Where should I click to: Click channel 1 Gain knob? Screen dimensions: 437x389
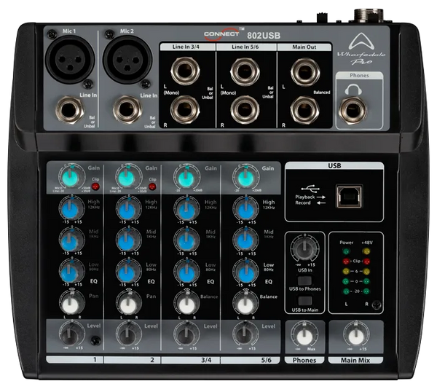coord(71,178)
